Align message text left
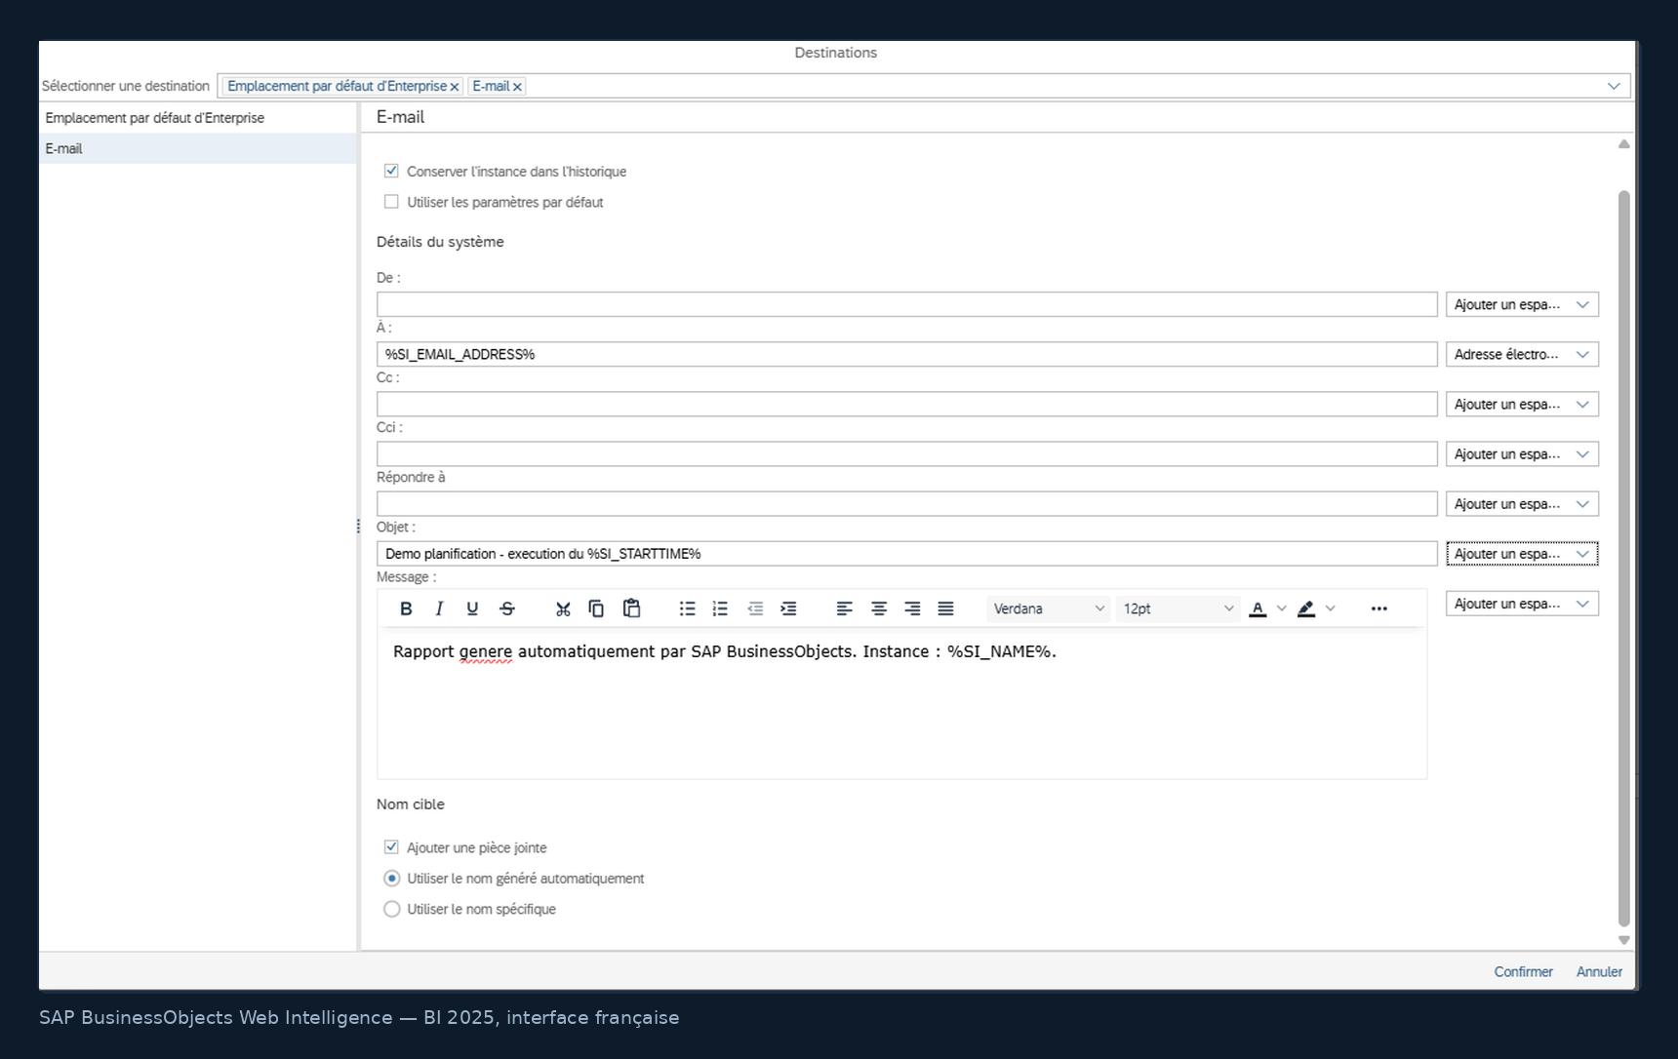 pos(844,608)
